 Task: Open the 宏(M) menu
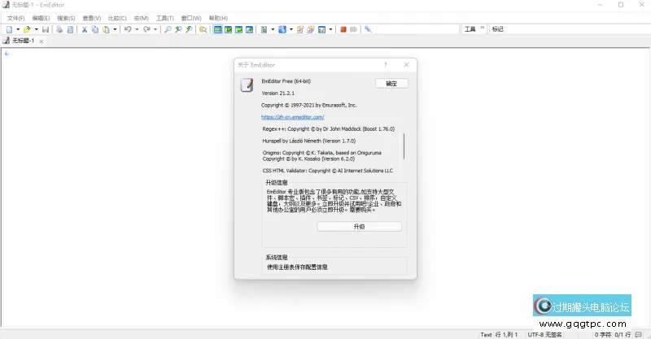pyautogui.click(x=141, y=18)
